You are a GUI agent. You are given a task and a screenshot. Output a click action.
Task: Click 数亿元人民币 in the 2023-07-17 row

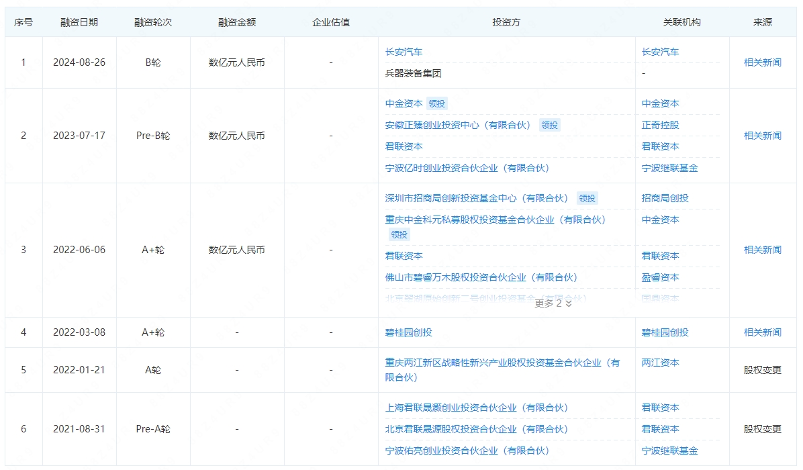(x=236, y=136)
